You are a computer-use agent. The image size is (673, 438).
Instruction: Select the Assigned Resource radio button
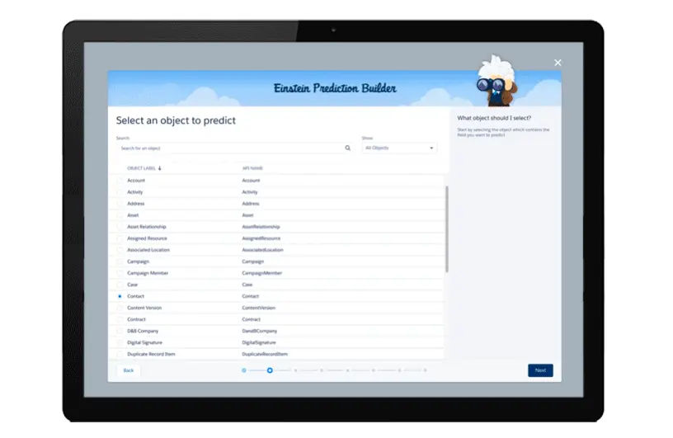(120, 238)
